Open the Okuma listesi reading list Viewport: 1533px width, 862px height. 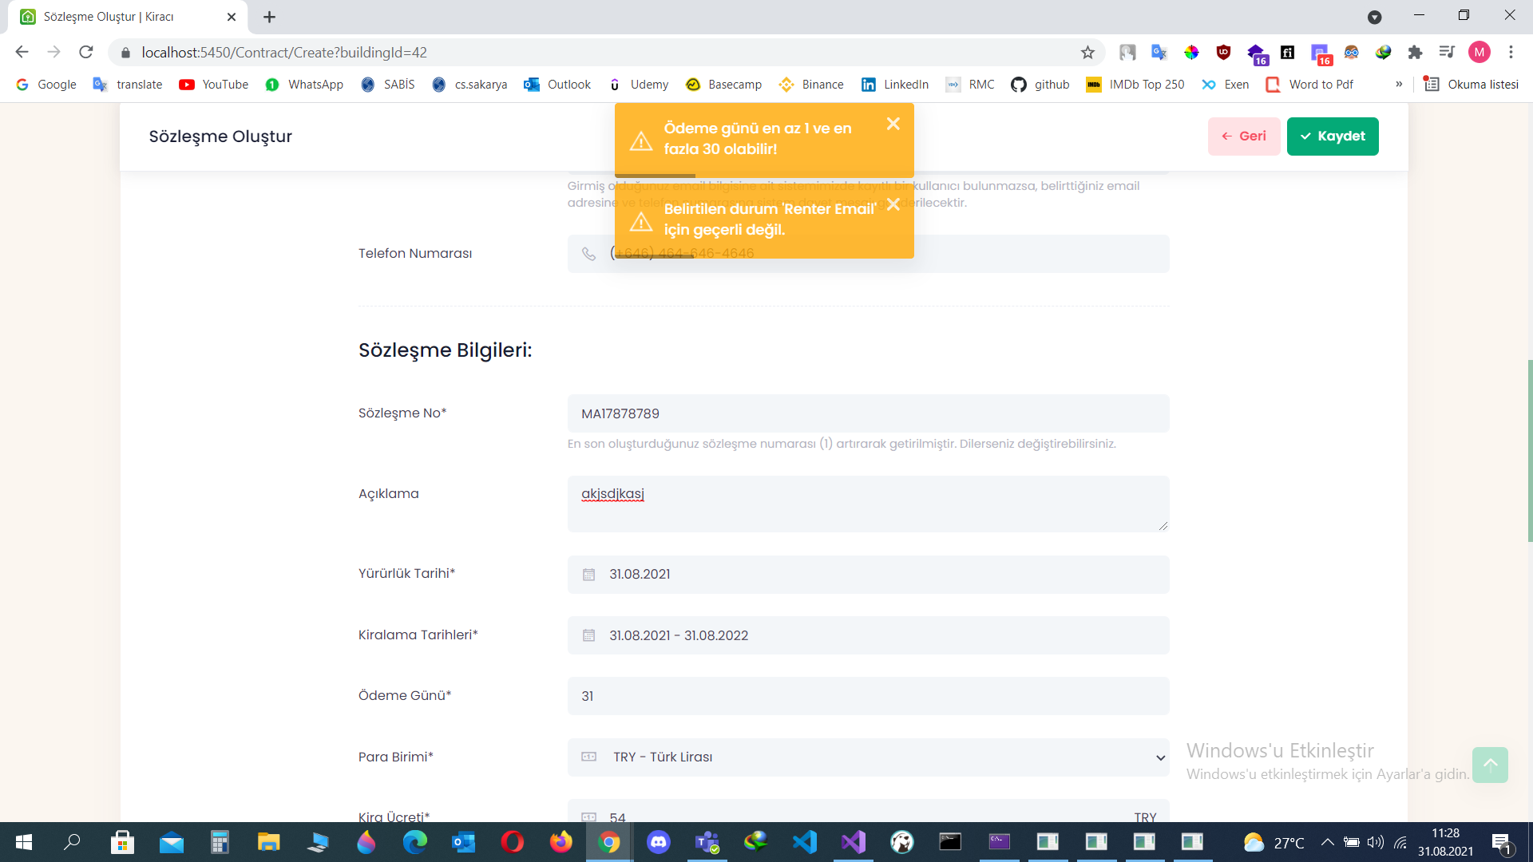point(1471,85)
